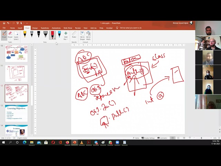Switch to Normal view
Viewport: 221px width, 166px height.
pyautogui.click(x=173, y=138)
